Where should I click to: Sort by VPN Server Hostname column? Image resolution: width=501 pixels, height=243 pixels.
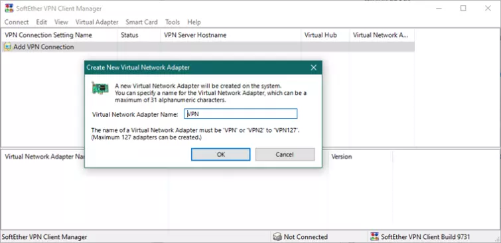[231, 35]
